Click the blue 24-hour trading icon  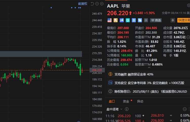coord(121,20)
